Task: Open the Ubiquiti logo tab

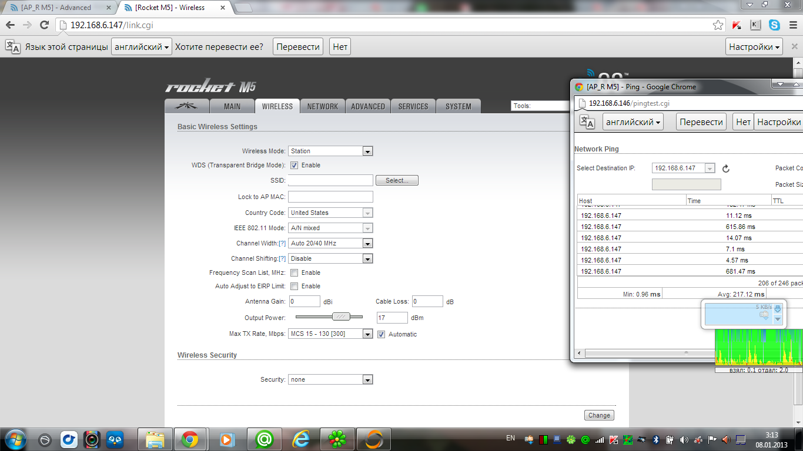Action: coord(187,106)
